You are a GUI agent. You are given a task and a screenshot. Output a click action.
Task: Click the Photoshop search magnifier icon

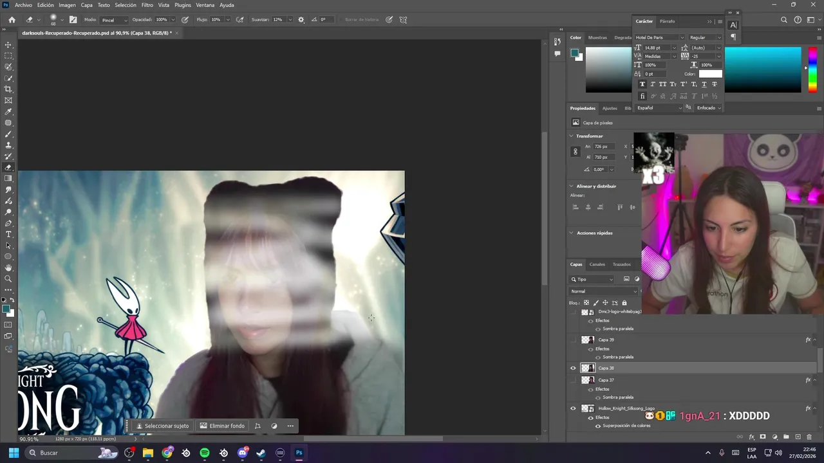(784, 20)
